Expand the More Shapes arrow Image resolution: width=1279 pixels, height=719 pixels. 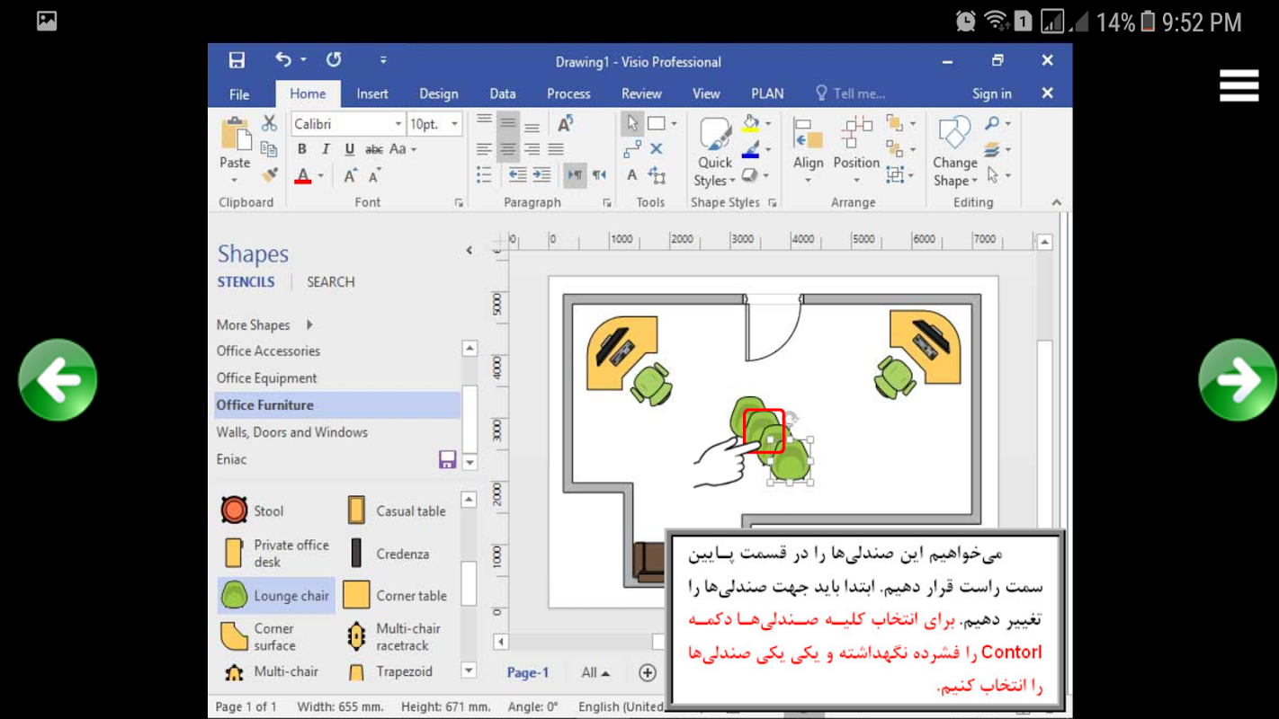point(309,324)
